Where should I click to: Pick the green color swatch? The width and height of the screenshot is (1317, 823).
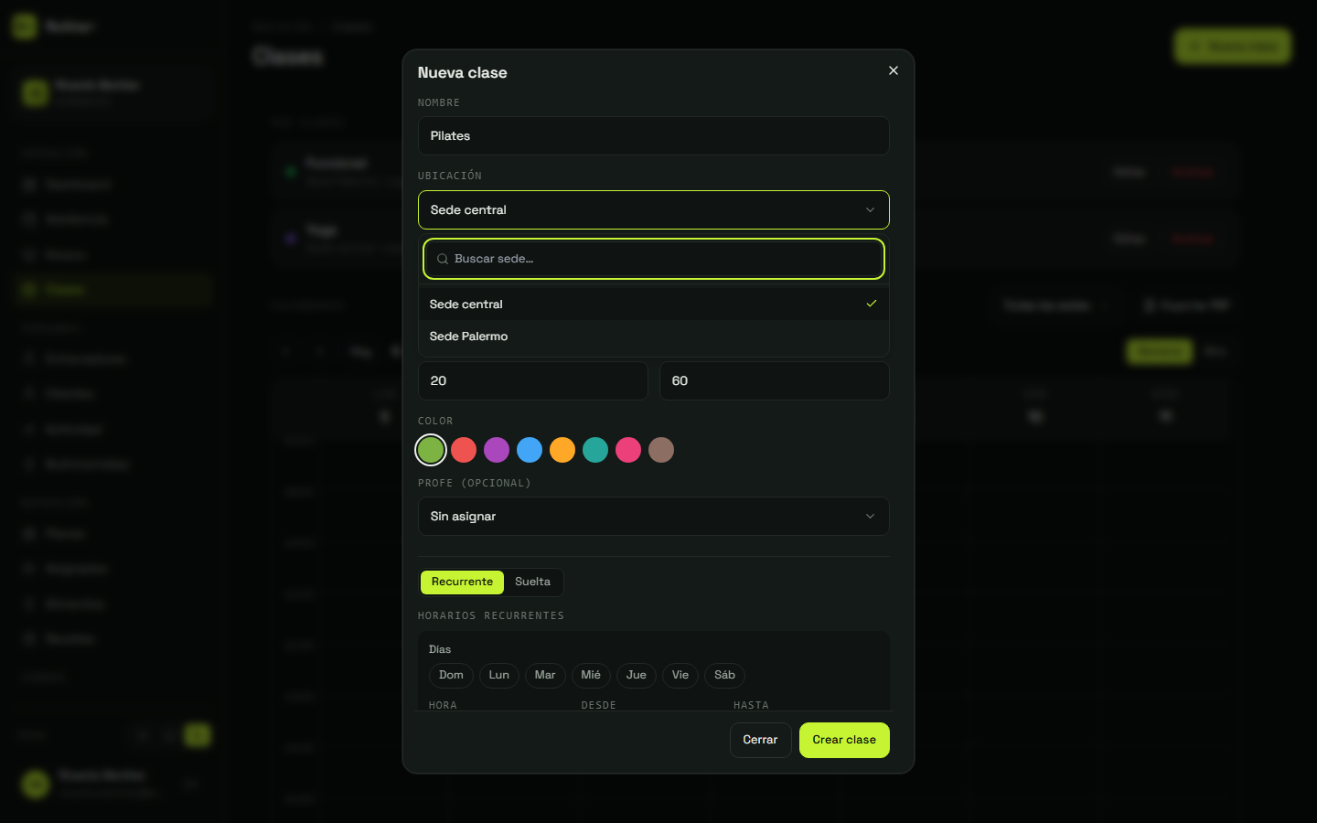point(431,450)
